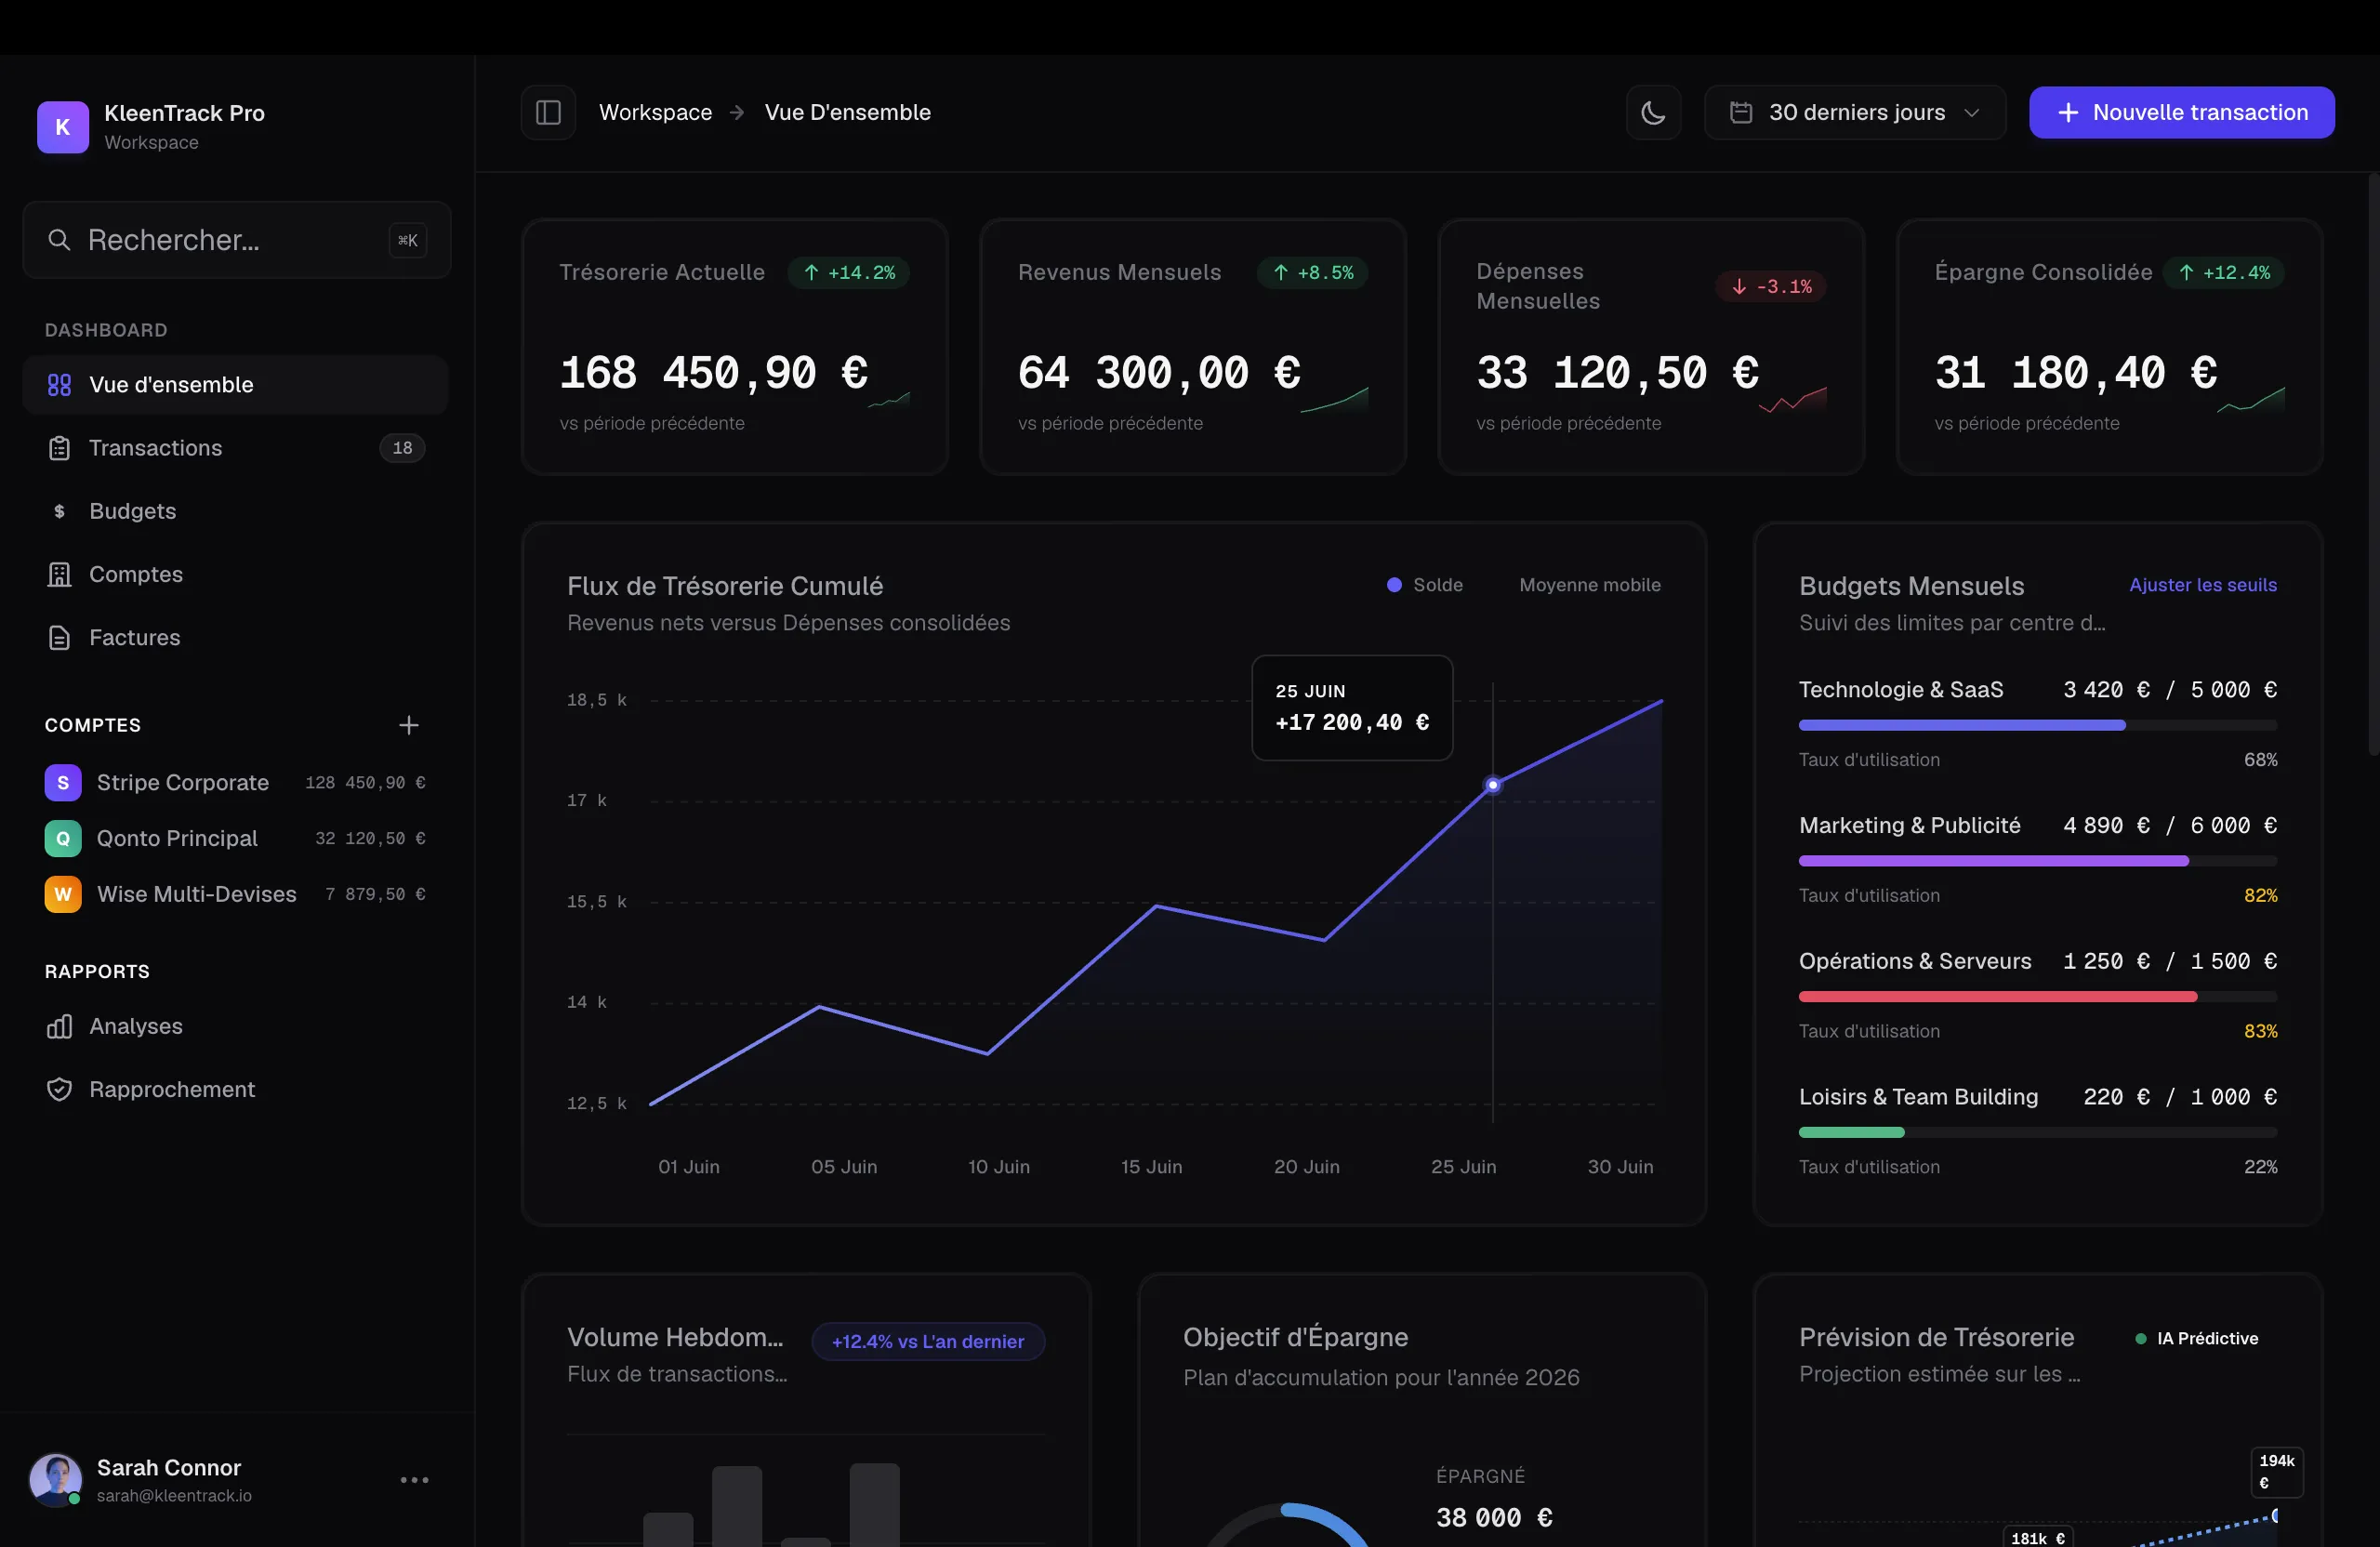
Task: Go to the Budgets section
Action: pyautogui.click(x=235, y=511)
